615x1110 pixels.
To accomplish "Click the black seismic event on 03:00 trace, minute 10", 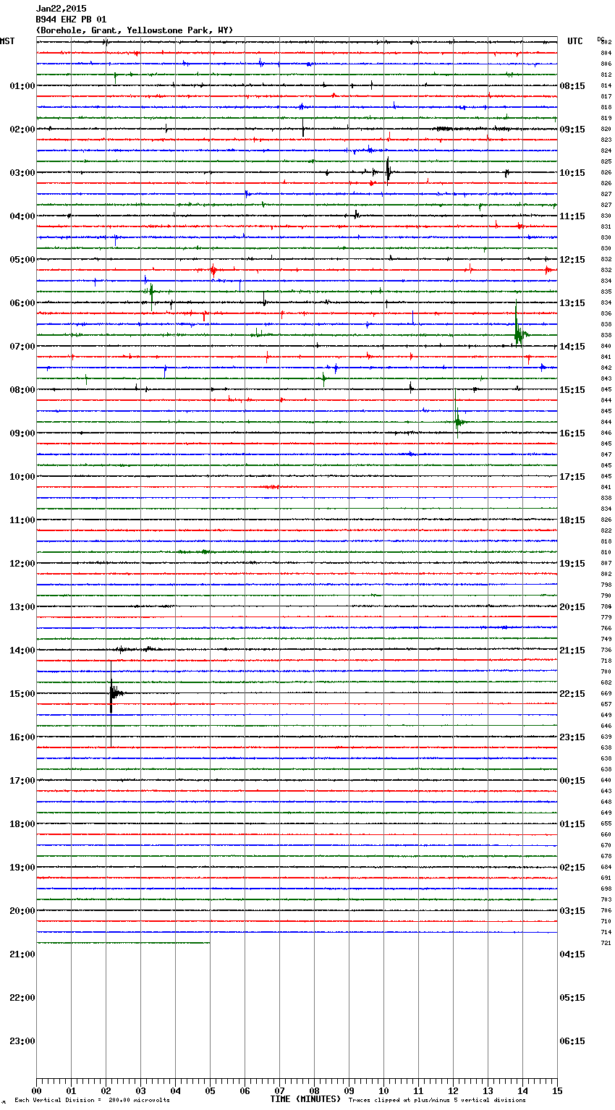I will 388,171.
